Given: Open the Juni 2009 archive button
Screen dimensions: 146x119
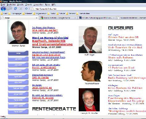Looking at the screenshot, I should click(x=18, y=65).
